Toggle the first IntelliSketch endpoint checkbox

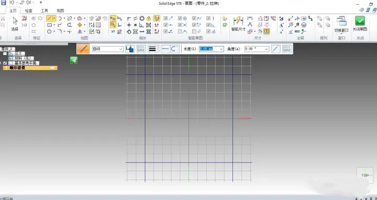[165, 18]
